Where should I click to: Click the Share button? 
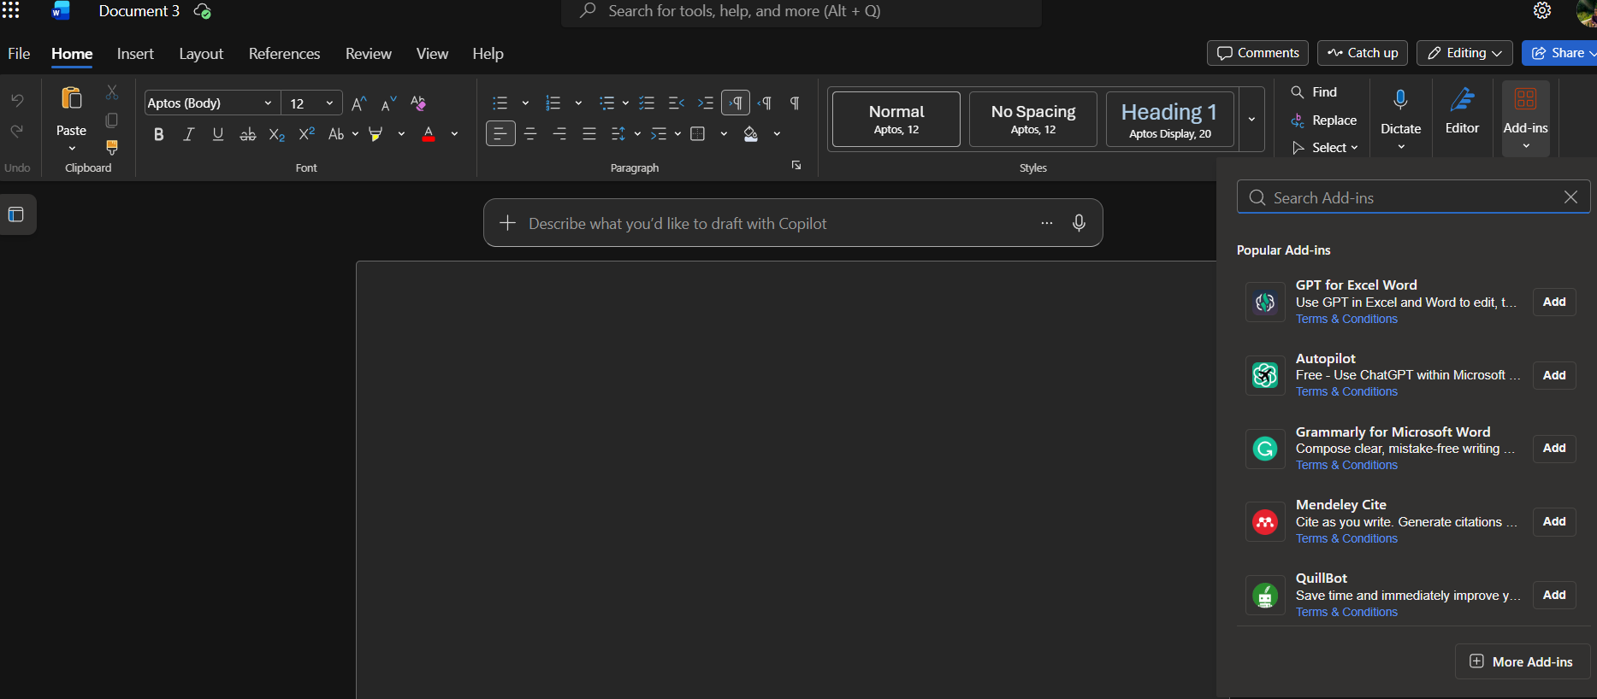coord(1559,53)
